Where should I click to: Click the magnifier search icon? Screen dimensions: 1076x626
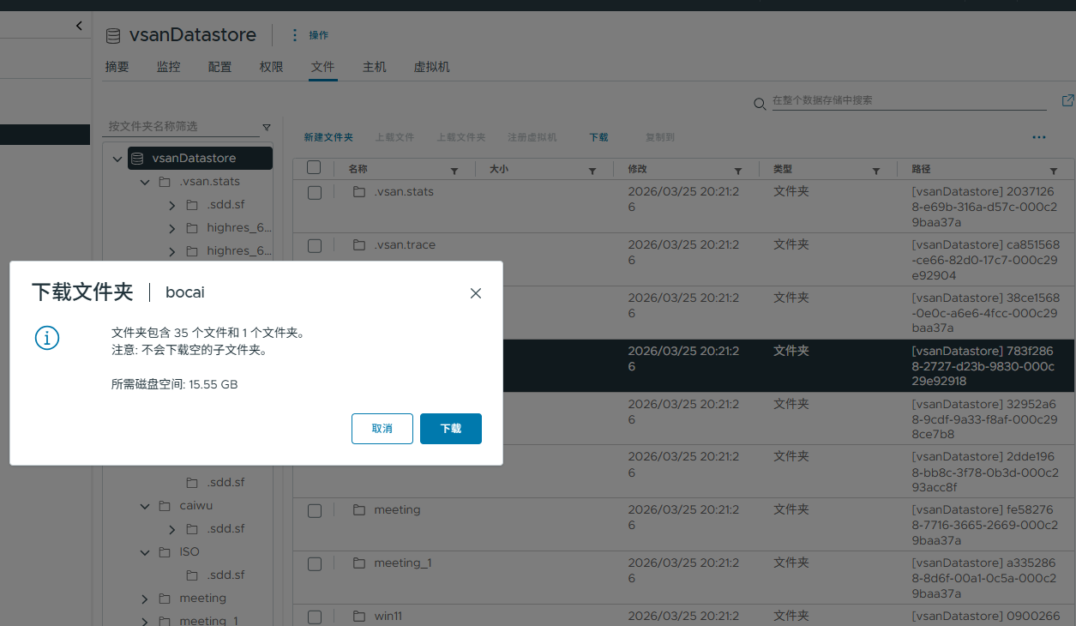click(x=760, y=104)
